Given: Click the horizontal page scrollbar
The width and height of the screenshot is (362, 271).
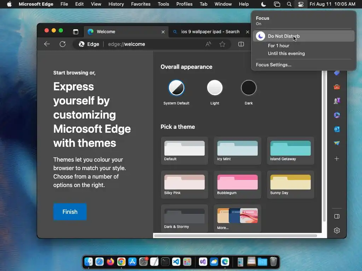Looking at the screenshot, I should coord(235,235).
